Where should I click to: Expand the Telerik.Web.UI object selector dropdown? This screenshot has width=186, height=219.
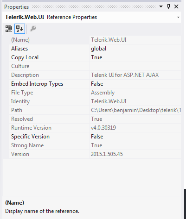coord(178,17)
